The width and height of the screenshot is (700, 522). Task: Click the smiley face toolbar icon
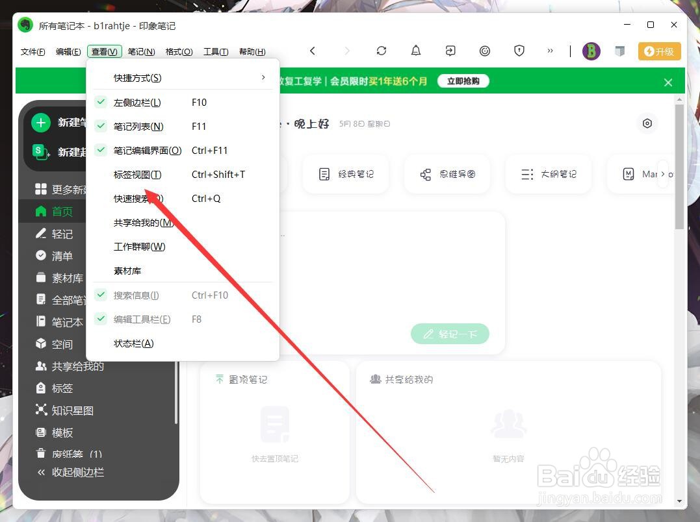point(485,51)
